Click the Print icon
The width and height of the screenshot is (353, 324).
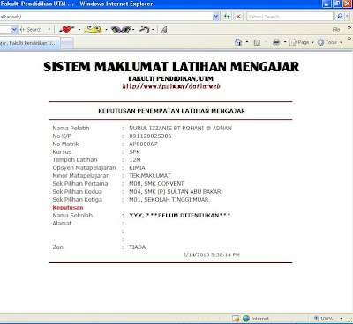(x=276, y=42)
